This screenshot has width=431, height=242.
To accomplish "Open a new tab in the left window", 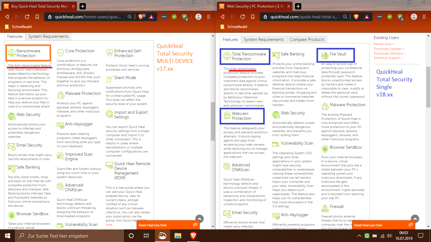I will click(x=82, y=6).
